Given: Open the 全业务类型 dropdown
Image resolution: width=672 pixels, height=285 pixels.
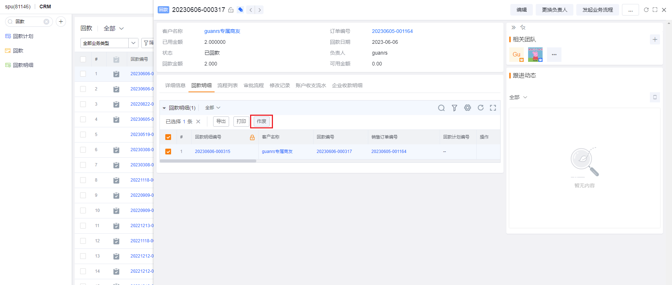Looking at the screenshot, I should [x=109, y=43].
